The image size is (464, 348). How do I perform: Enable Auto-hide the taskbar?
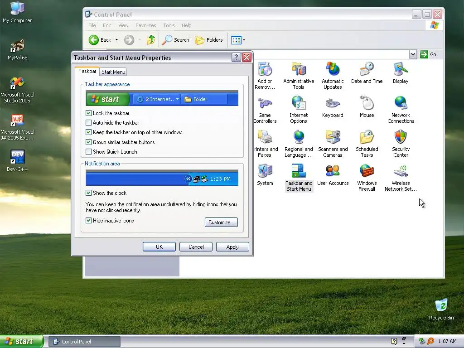click(x=88, y=122)
